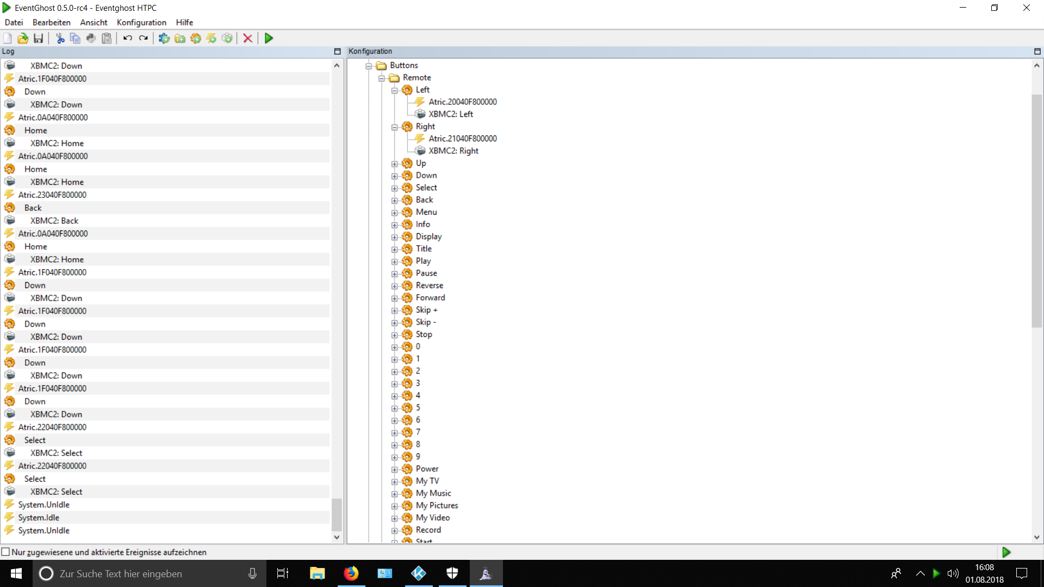Copy selected item from toolbar
This screenshot has height=587, width=1044.
[x=75, y=38]
